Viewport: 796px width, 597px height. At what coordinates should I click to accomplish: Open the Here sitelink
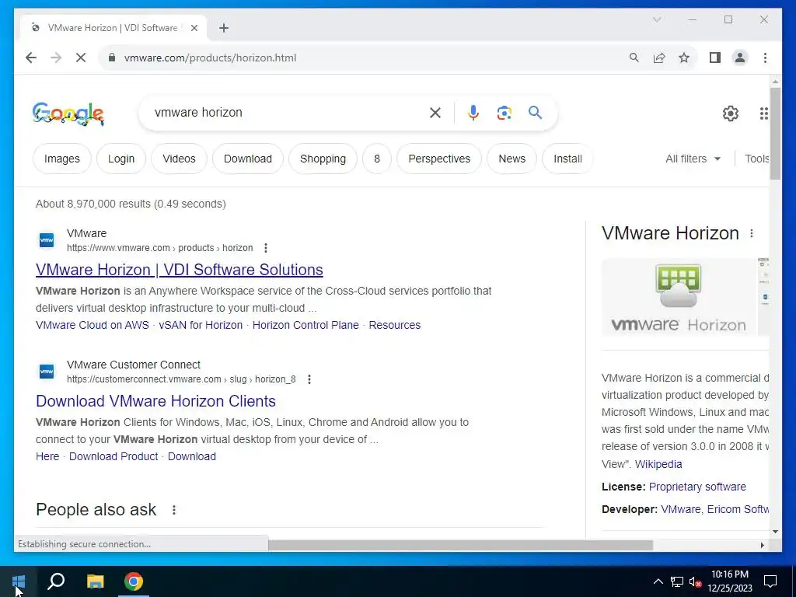(47, 456)
